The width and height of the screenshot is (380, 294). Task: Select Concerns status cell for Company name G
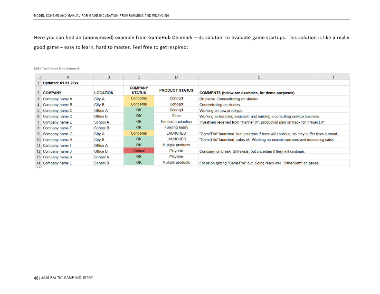pyautogui.click(x=139, y=134)
